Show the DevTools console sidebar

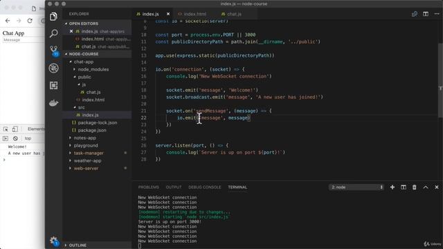click(x=6, y=138)
